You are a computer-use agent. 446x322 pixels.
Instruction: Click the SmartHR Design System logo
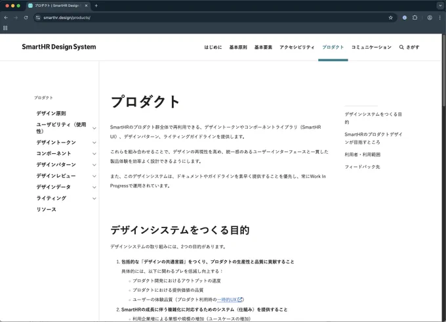(x=59, y=47)
